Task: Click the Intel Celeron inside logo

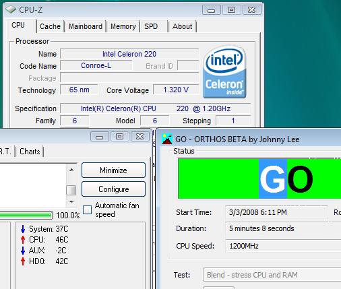Action: [224, 72]
